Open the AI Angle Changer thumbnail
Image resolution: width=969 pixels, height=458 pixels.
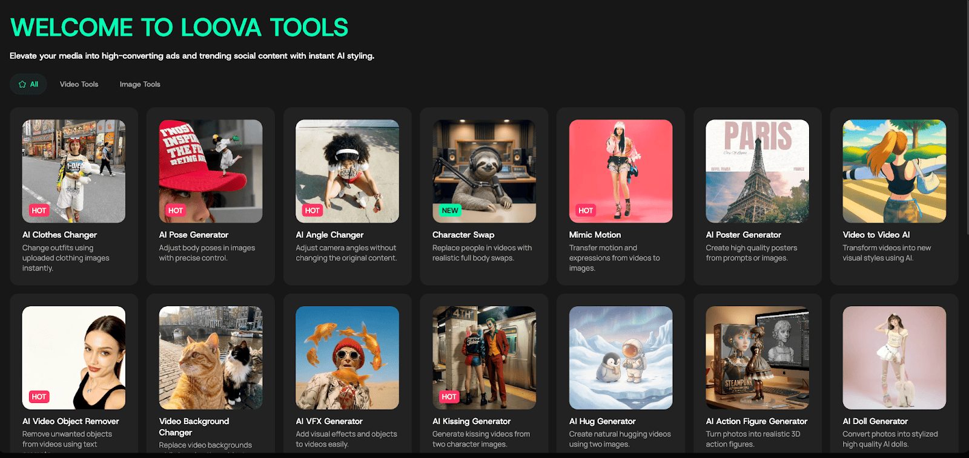pyautogui.click(x=347, y=171)
